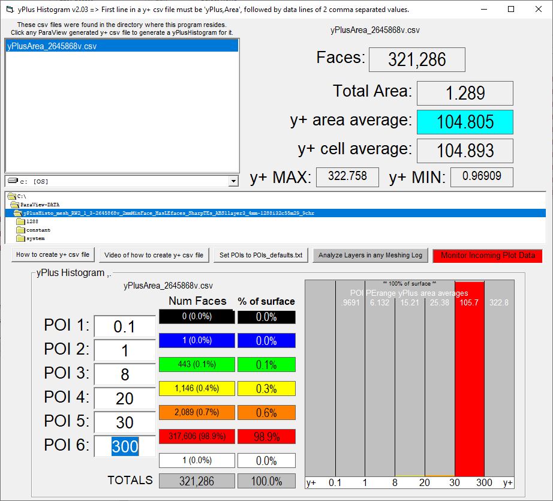Open 'Video of how to create y+ csv file'

click(155, 255)
